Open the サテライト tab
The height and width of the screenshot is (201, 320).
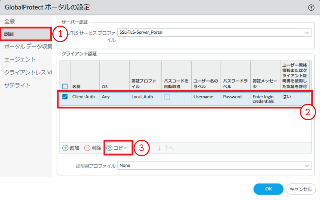[x=17, y=85]
